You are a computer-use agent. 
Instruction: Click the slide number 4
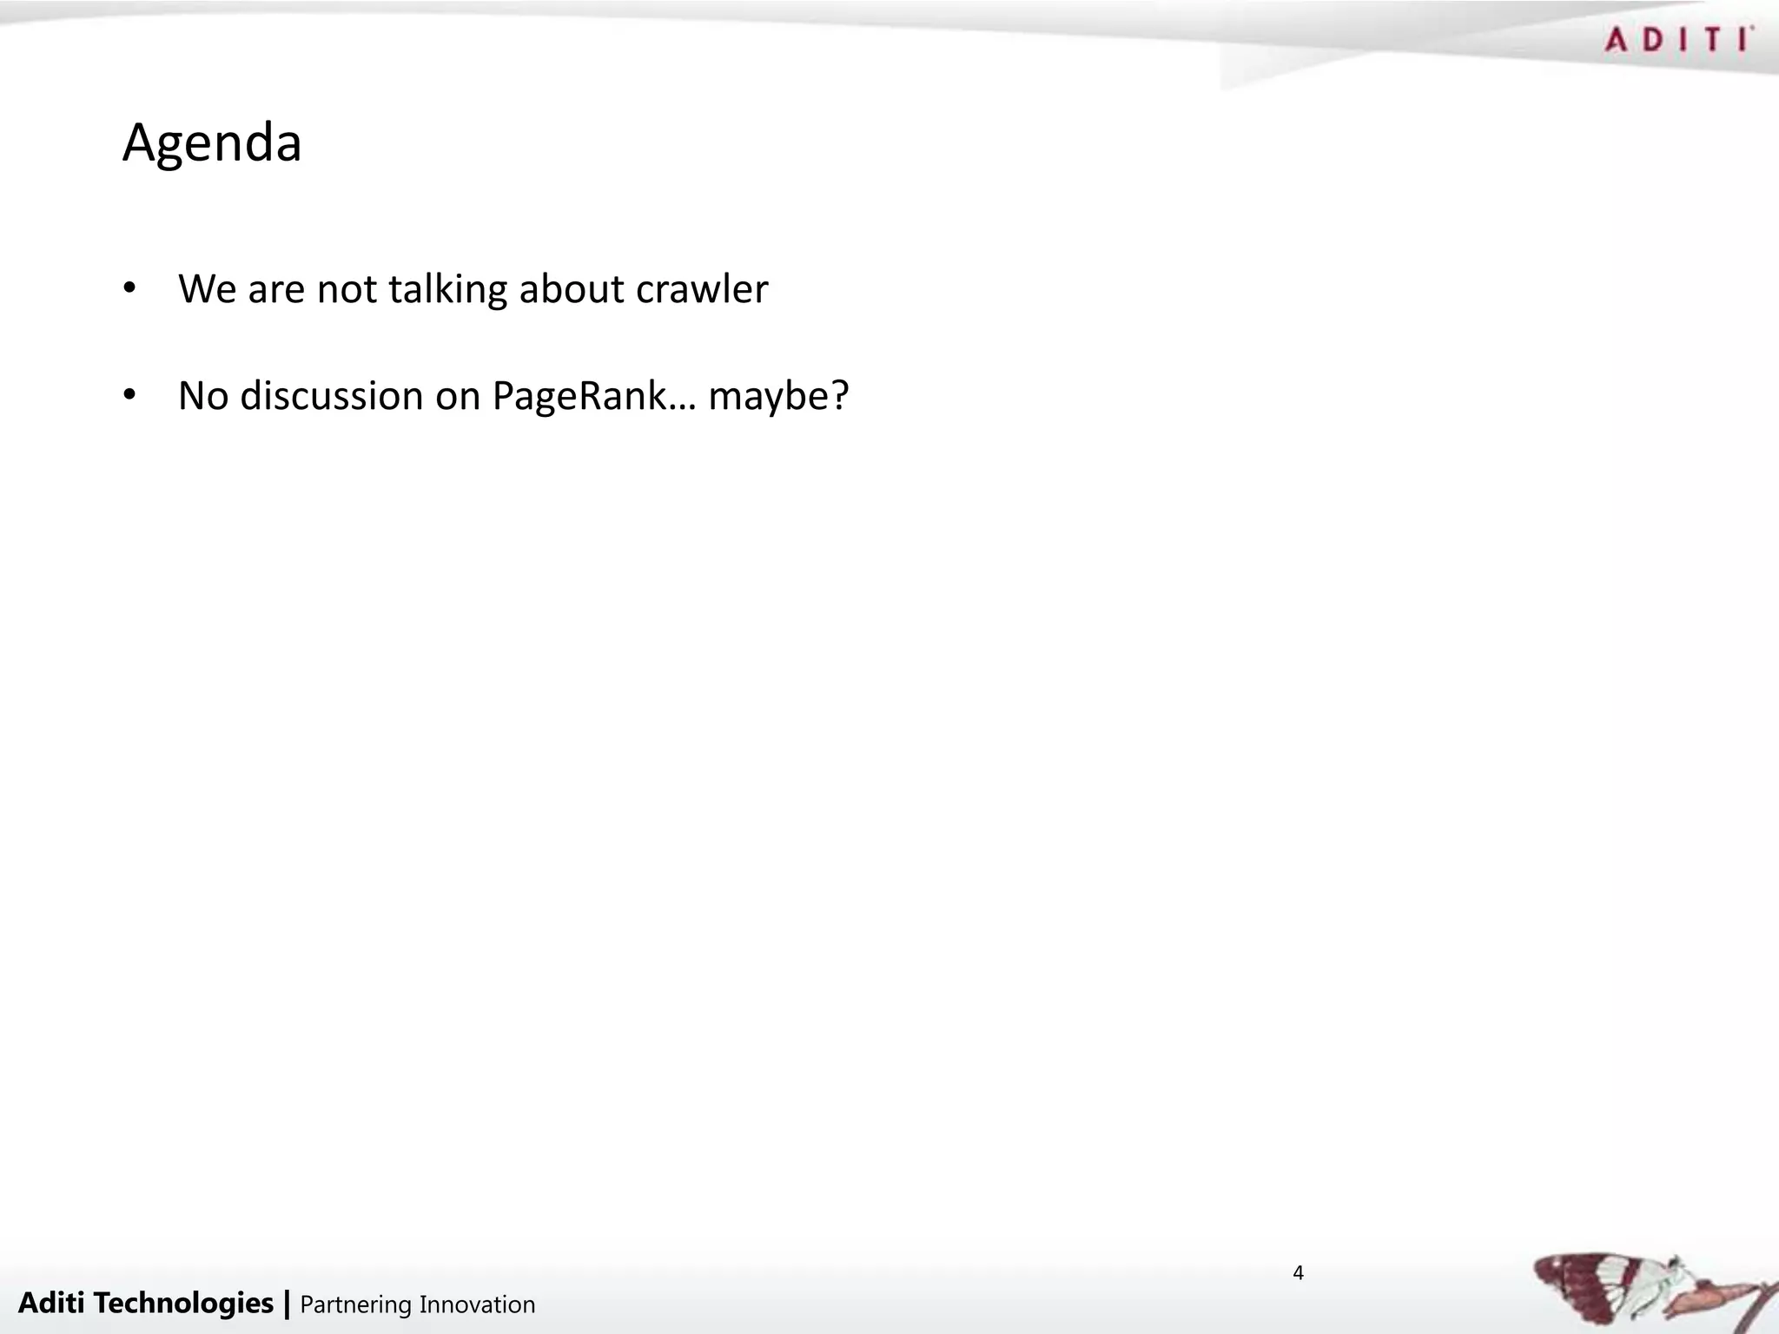click(x=1299, y=1273)
